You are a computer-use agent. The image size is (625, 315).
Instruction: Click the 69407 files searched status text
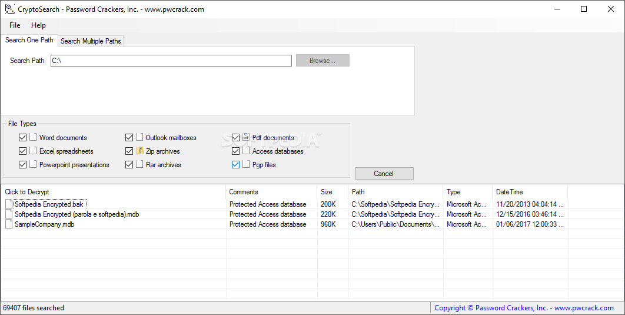point(34,308)
